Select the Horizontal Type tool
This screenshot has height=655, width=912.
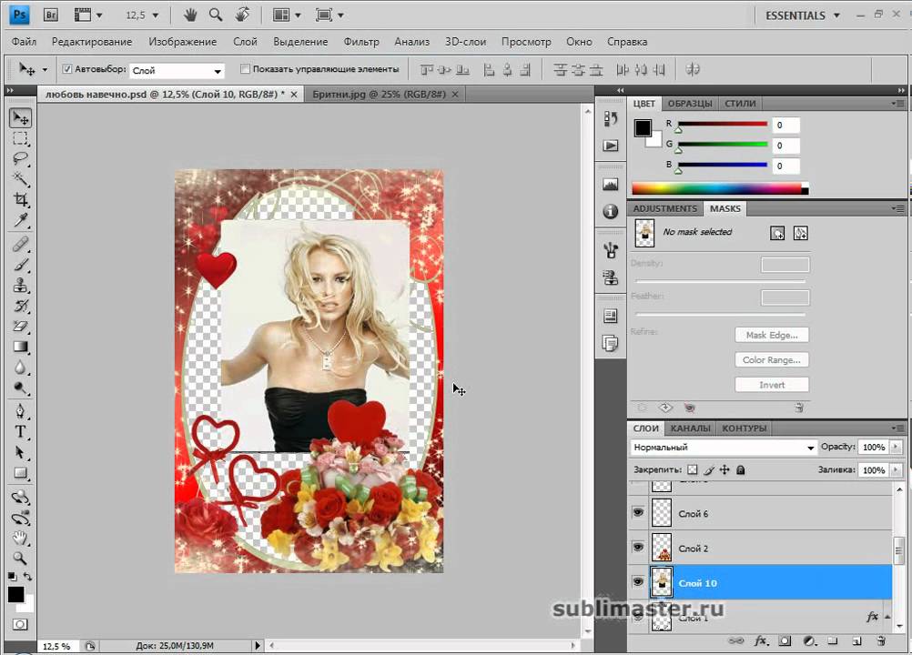click(x=20, y=431)
